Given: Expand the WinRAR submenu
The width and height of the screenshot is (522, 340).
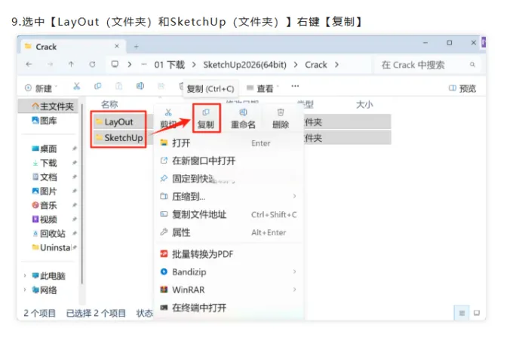Looking at the screenshot, I should 295,289.
